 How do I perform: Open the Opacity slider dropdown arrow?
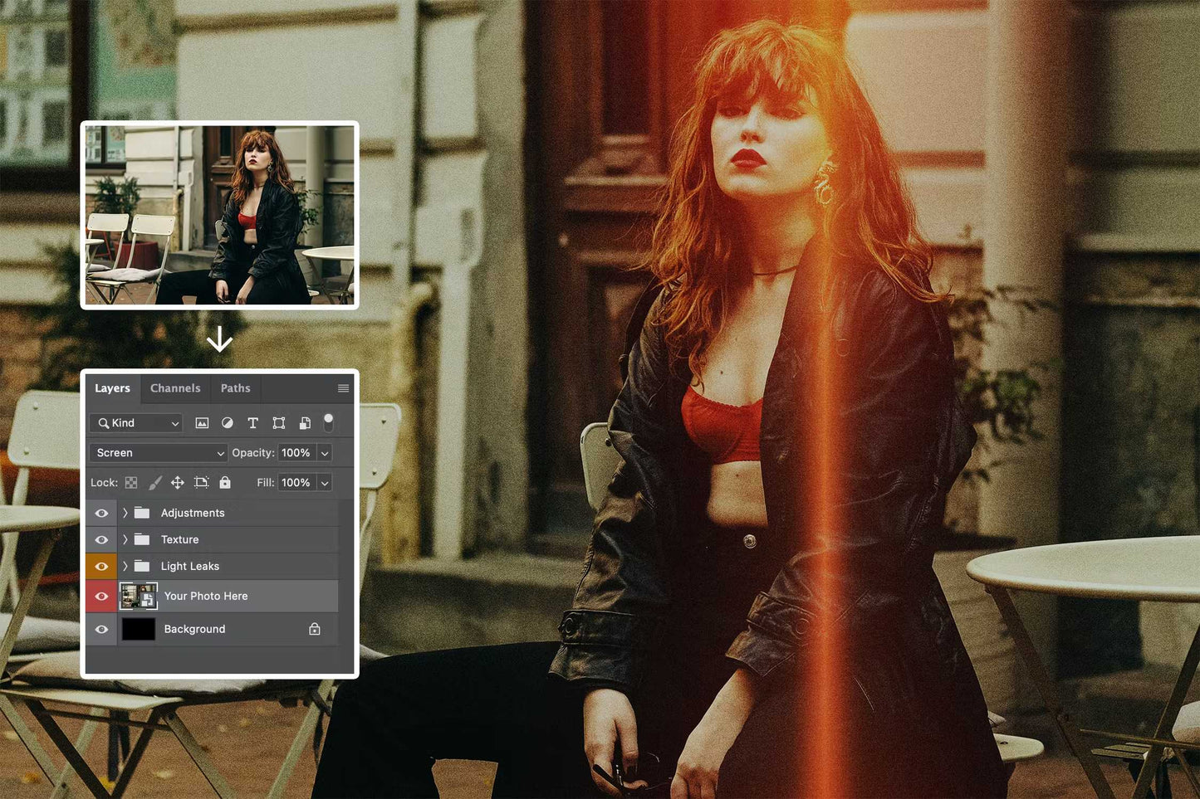click(x=325, y=453)
